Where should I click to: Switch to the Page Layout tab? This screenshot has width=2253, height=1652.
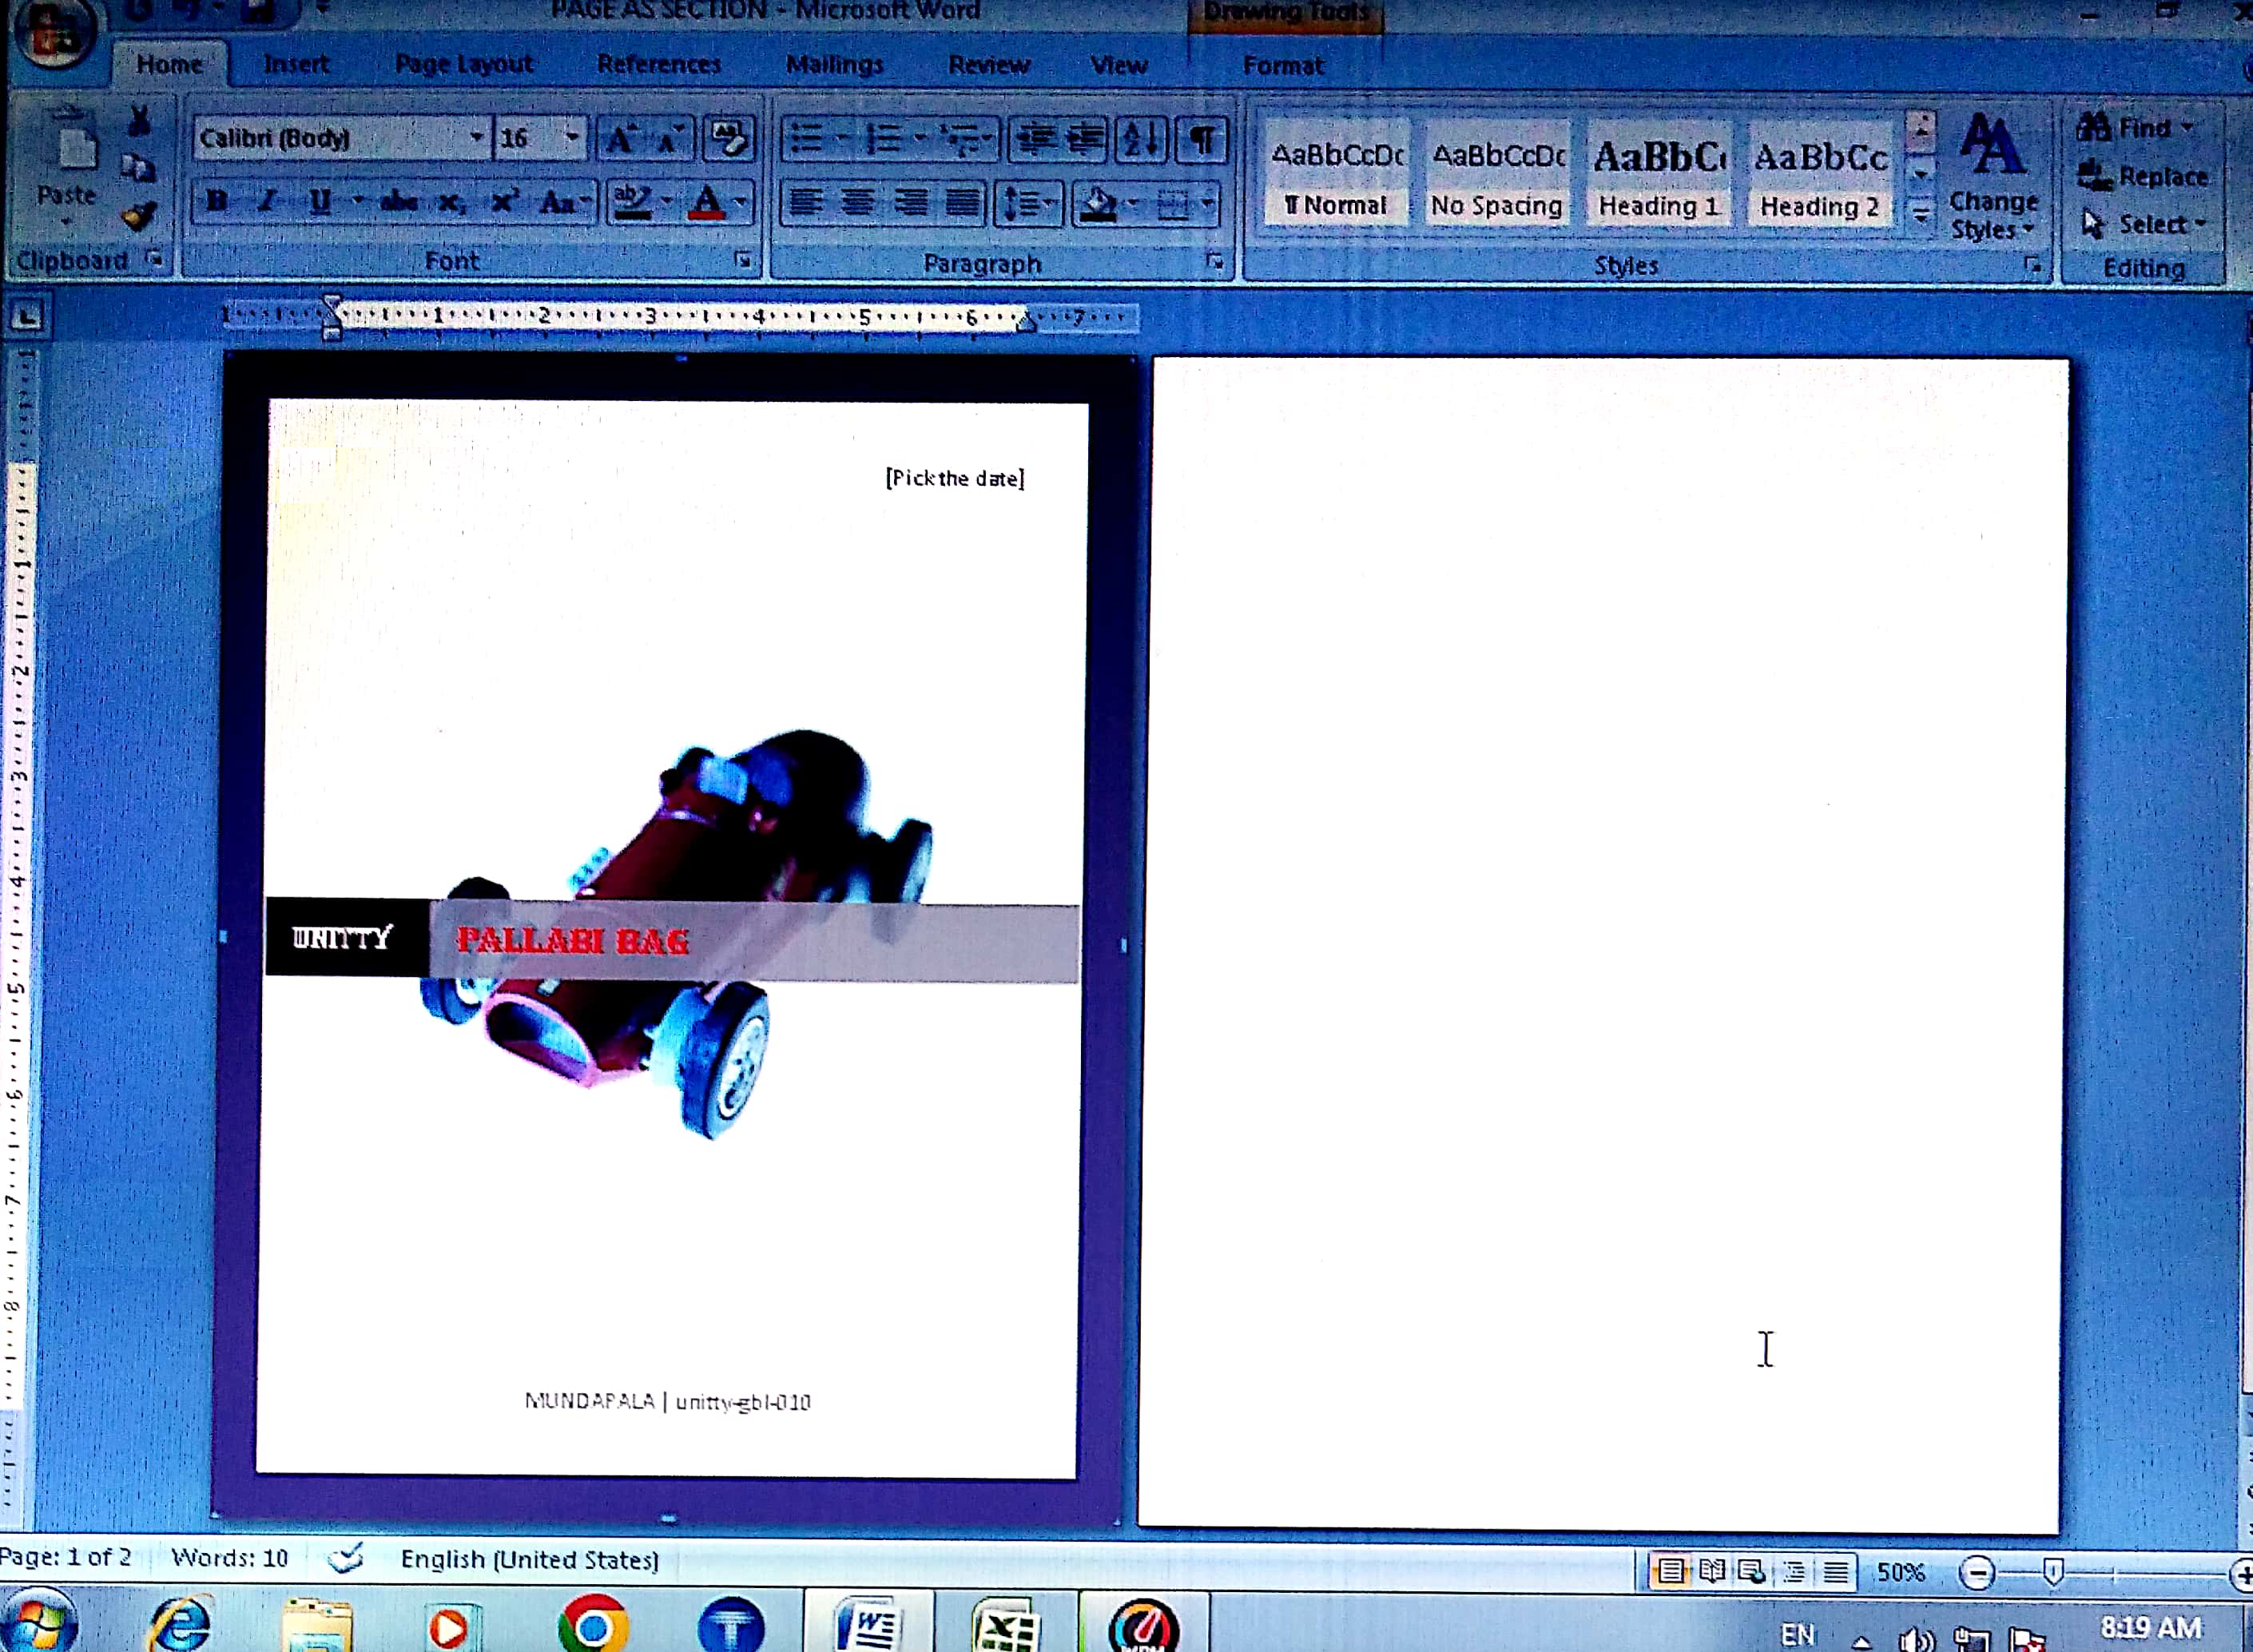(x=464, y=64)
